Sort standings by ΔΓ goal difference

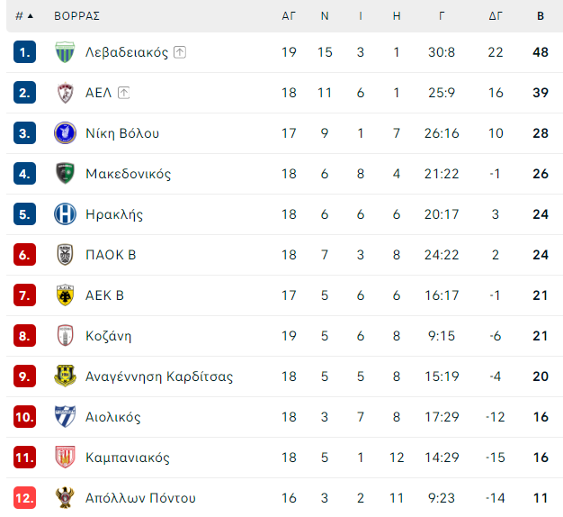coord(496,16)
